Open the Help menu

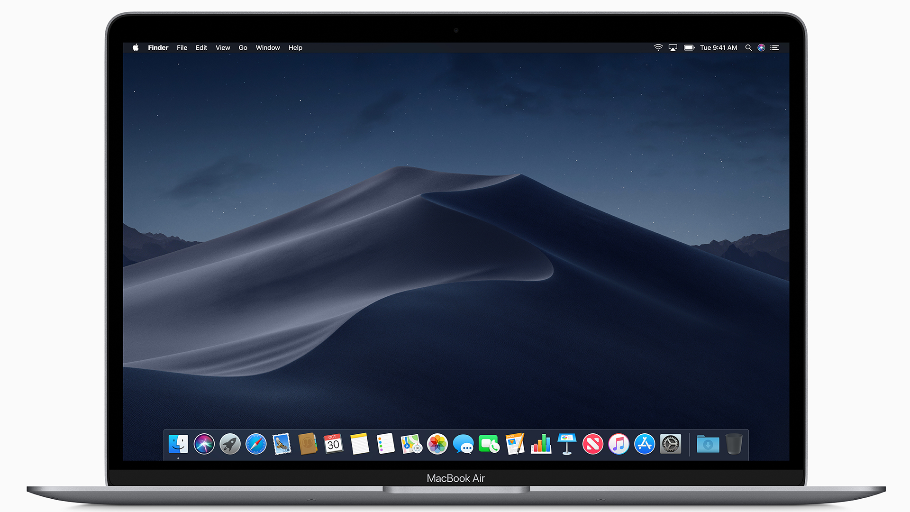click(295, 48)
